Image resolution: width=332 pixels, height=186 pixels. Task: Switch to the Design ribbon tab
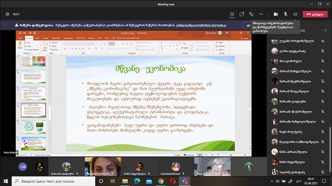click(46, 38)
